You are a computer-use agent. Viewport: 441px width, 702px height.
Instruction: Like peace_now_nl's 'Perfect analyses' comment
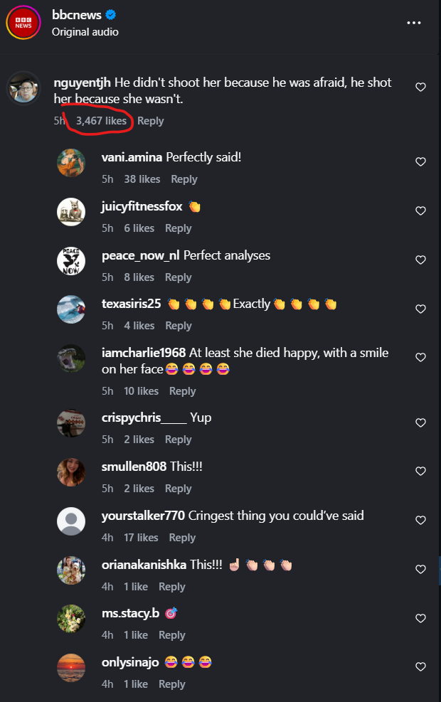pos(420,260)
